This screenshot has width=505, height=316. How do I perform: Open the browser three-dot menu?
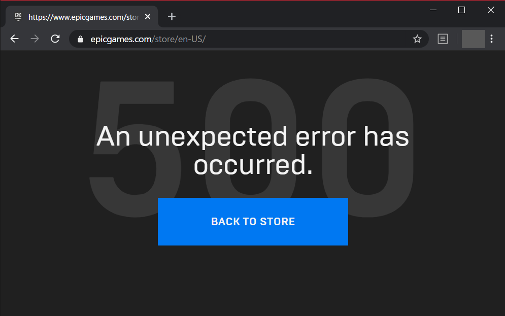pyautogui.click(x=491, y=39)
